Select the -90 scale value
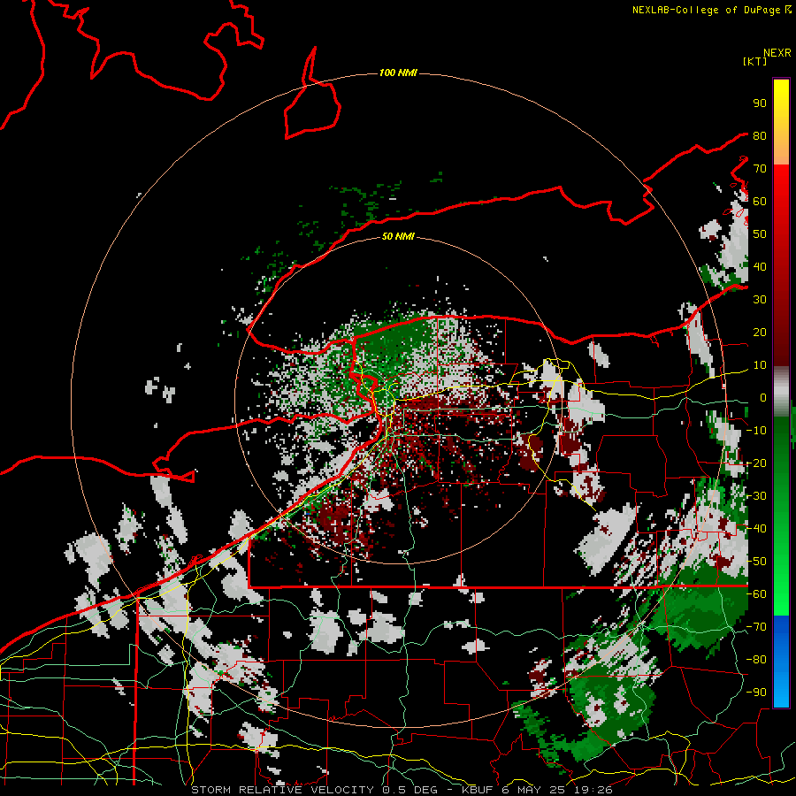 point(756,693)
